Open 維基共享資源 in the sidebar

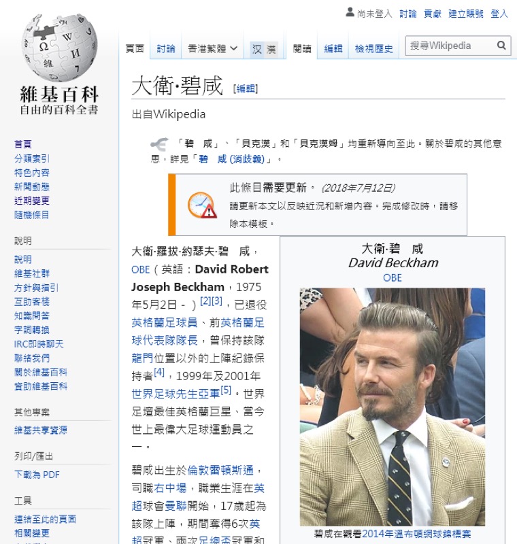click(x=41, y=430)
